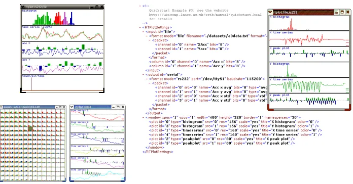Collapse the RTPlotSettings root node
Image resolution: width=353 pixels, height=184 pixels.
tap(140, 27)
